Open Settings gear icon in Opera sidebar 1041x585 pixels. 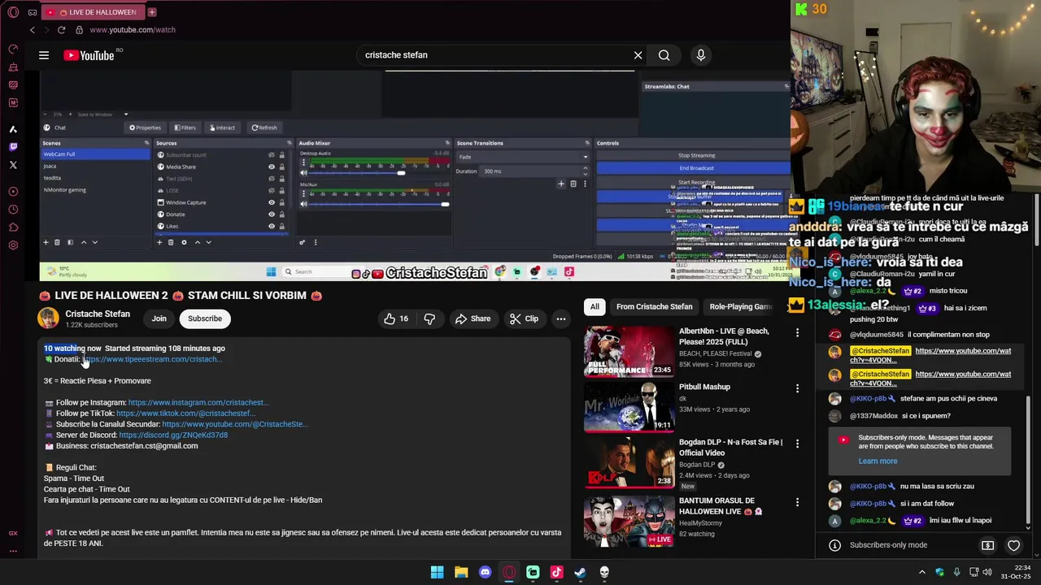(13, 245)
